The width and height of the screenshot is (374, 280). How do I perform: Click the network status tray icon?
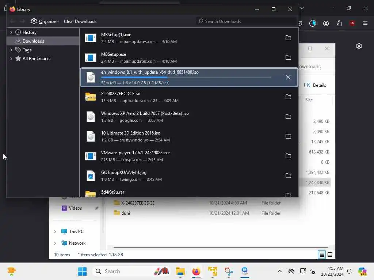(303, 271)
